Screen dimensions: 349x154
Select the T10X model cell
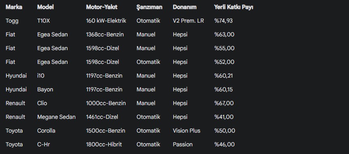(44, 21)
